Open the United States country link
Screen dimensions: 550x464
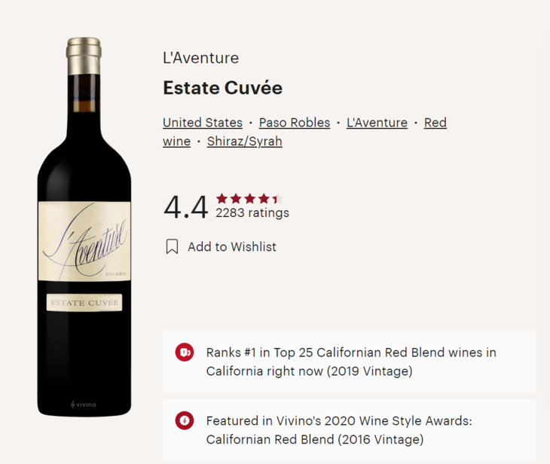coord(203,123)
